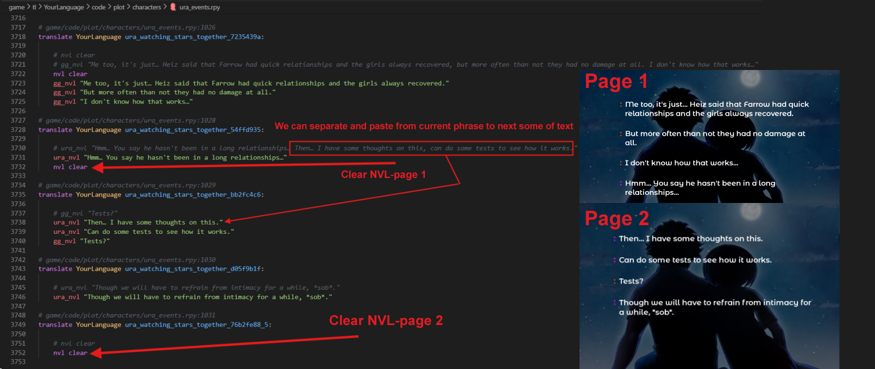The height and width of the screenshot is (369, 875).
Task: Click the ura_nvl 'Though we will have to refrain' line 3746
Action: click(193, 297)
